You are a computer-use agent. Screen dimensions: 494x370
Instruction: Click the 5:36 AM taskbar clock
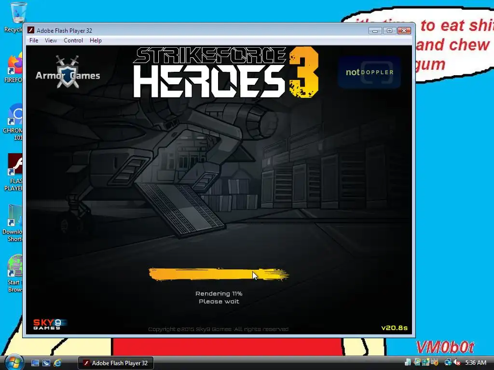click(x=476, y=363)
